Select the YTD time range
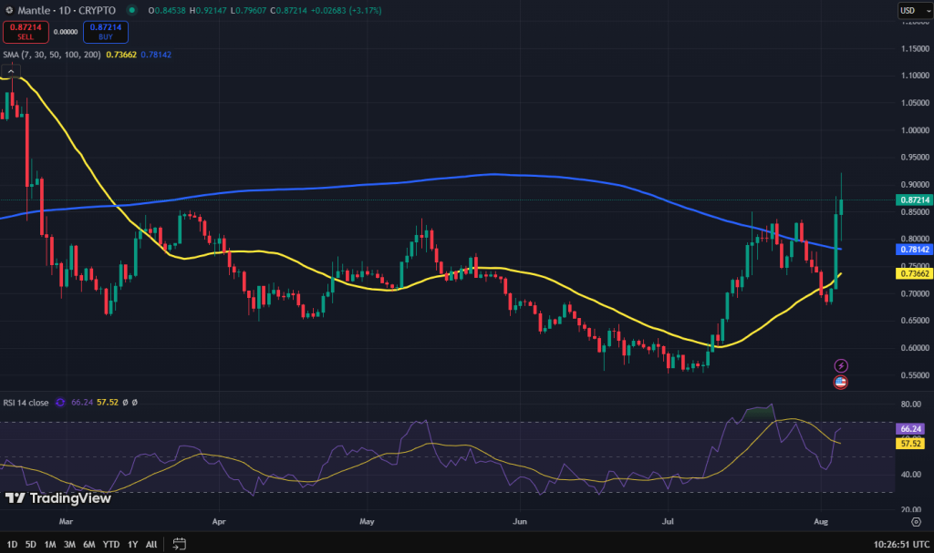 (112, 544)
